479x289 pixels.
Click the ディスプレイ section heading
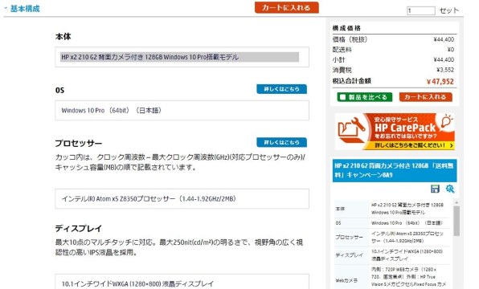click(x=79, y=229)
